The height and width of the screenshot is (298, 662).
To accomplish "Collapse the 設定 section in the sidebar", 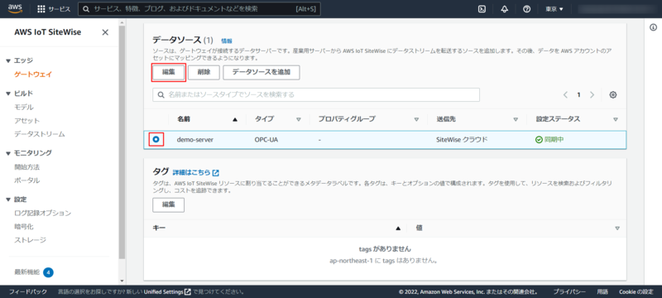I will click(x=8, y=199).
